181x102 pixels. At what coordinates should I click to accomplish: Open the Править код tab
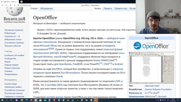121,8
